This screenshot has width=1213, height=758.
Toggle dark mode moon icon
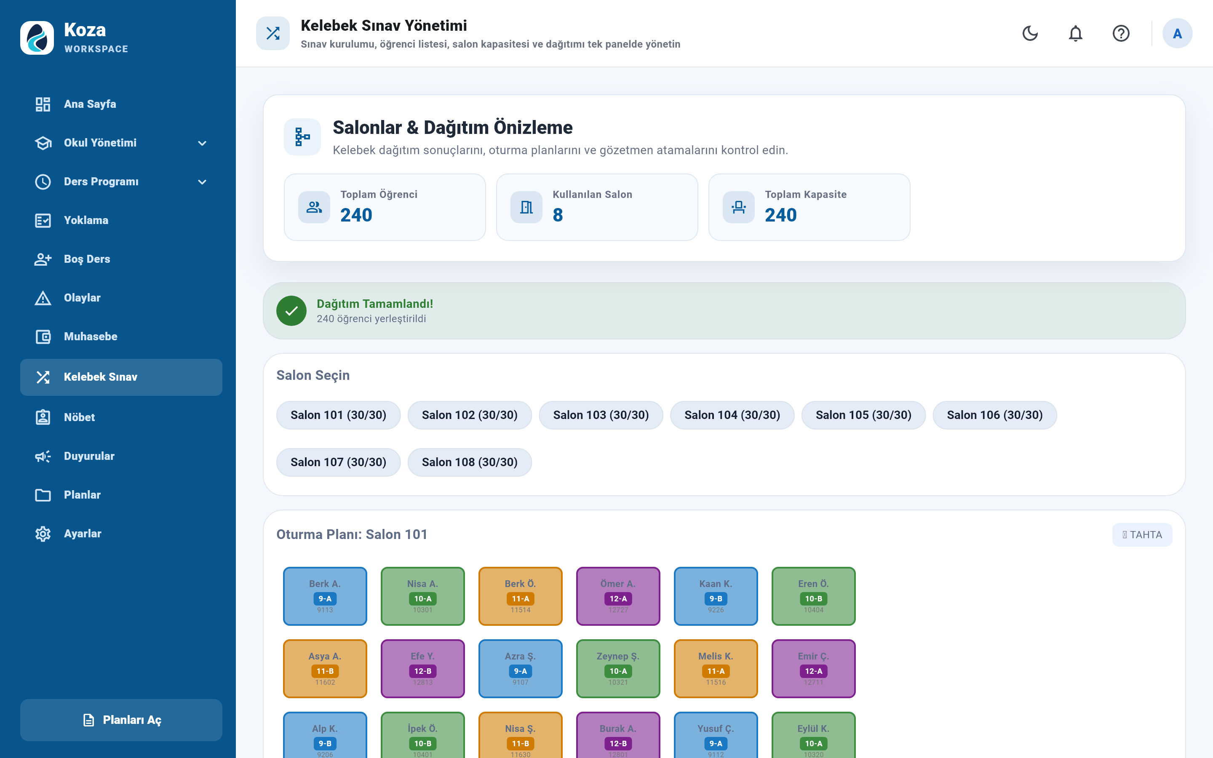[x=1030, y=34]
